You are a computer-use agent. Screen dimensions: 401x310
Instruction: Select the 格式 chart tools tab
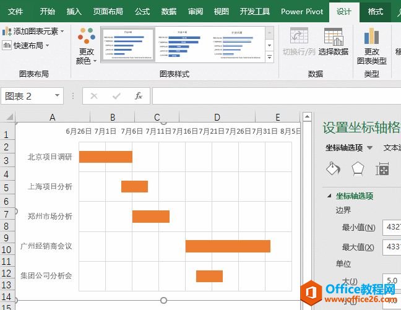coord(375,12)
